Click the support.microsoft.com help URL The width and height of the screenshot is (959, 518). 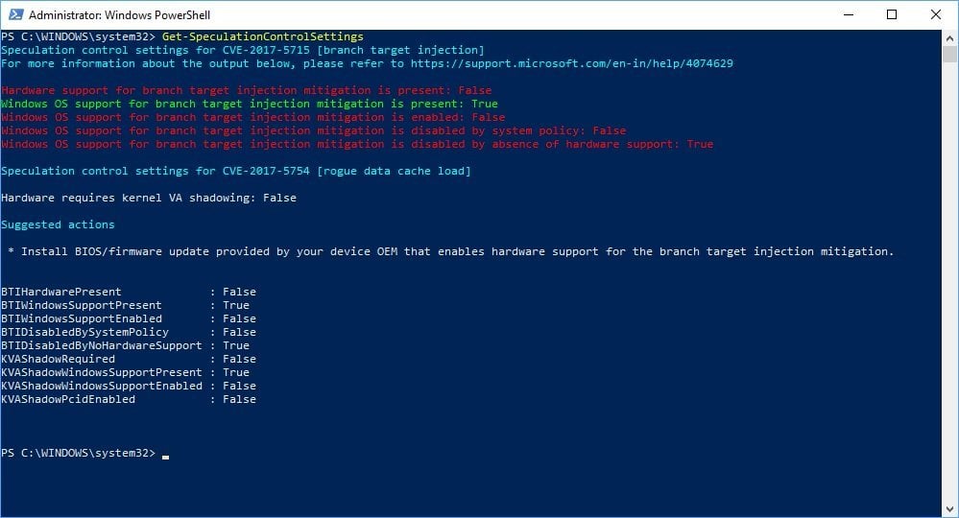[572, 63]
